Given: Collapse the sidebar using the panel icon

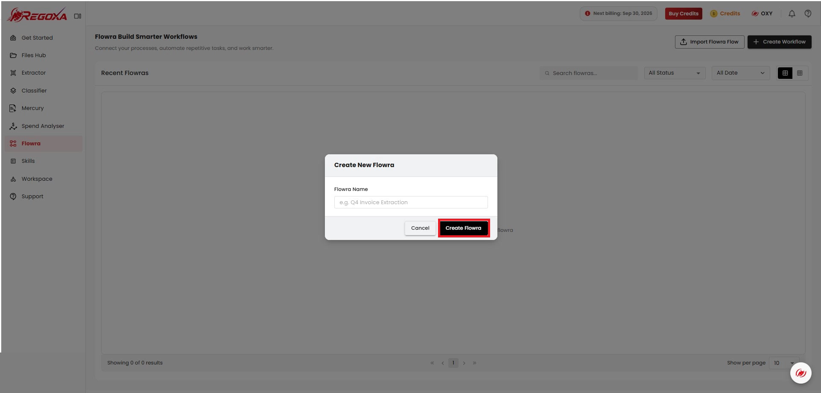Looking at the screenshot, I should click(78, 16).
